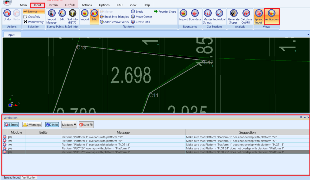Open the View ribbon tab
This screenshot has width=310, height=180.
[x=133, y=5]
